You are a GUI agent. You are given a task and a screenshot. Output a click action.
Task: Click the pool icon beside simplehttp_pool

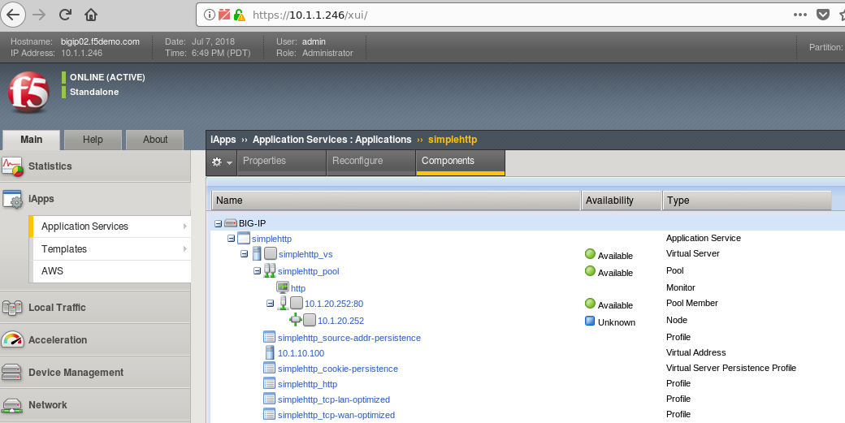(x=270, y=270)
